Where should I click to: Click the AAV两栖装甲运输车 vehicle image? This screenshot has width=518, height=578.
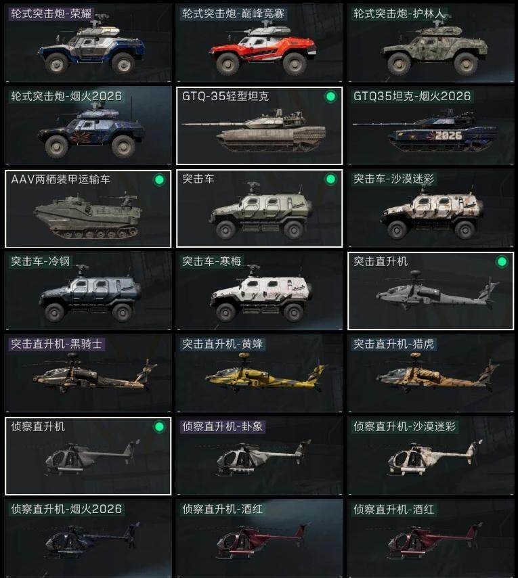tap(88, 217)
